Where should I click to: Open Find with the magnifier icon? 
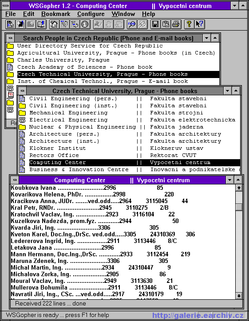pyautogui.click(x=132, y=24)
